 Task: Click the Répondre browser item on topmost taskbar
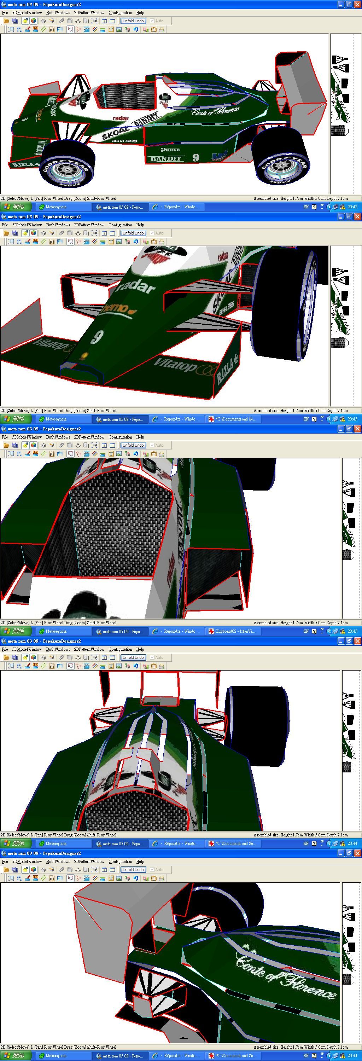click(176, 207)
